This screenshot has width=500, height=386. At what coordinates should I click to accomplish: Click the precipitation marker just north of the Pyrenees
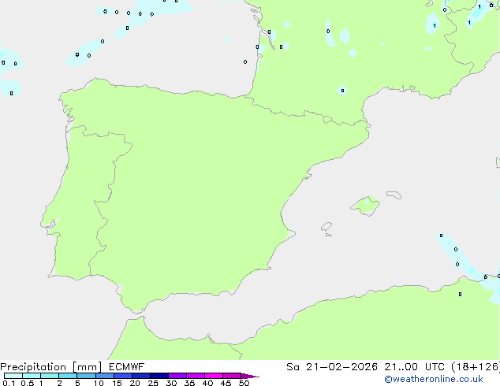click(x=342, y=91)
